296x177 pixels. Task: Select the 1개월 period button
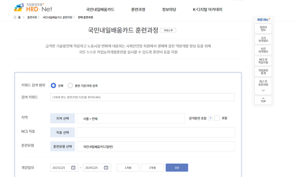128,167
